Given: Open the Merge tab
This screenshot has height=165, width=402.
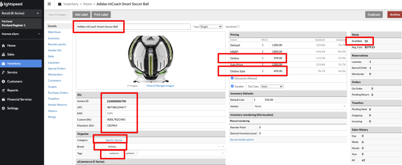Looking at the screenshot, I should coord(52,117).
